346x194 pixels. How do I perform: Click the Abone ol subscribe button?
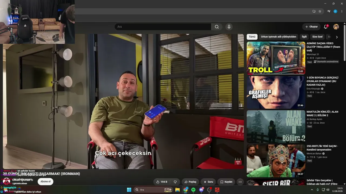click(45, 181)
